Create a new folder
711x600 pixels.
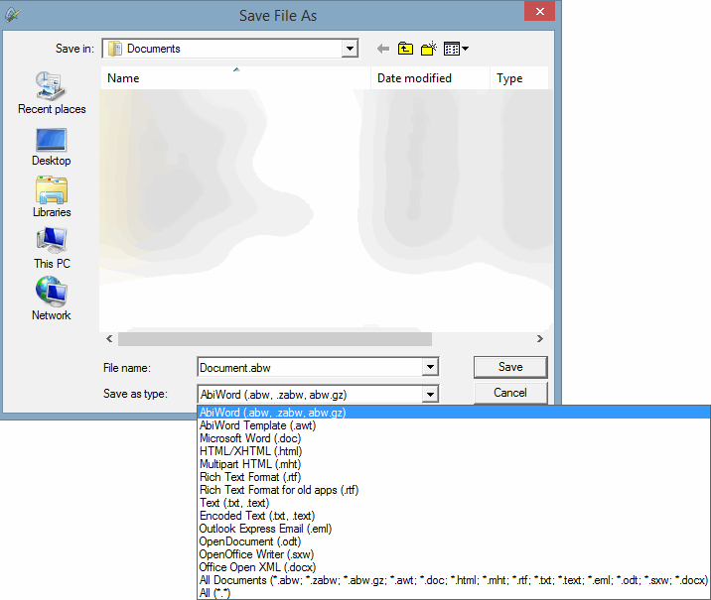pos(429,49)
